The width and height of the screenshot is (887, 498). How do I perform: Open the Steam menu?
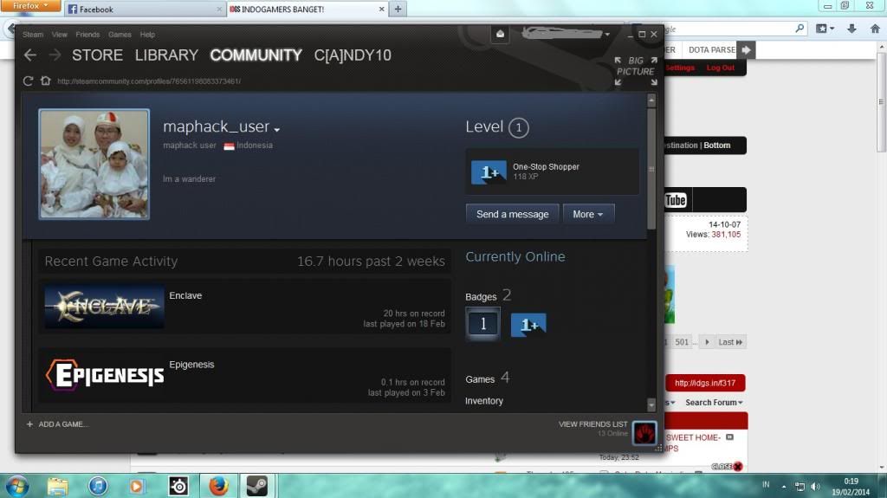point(33,35)
